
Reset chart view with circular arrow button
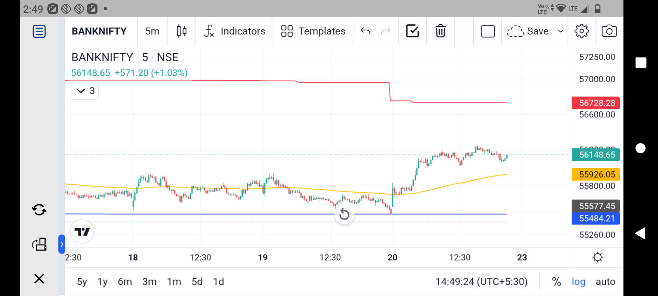pyautogui.click(x=345, y=214)
